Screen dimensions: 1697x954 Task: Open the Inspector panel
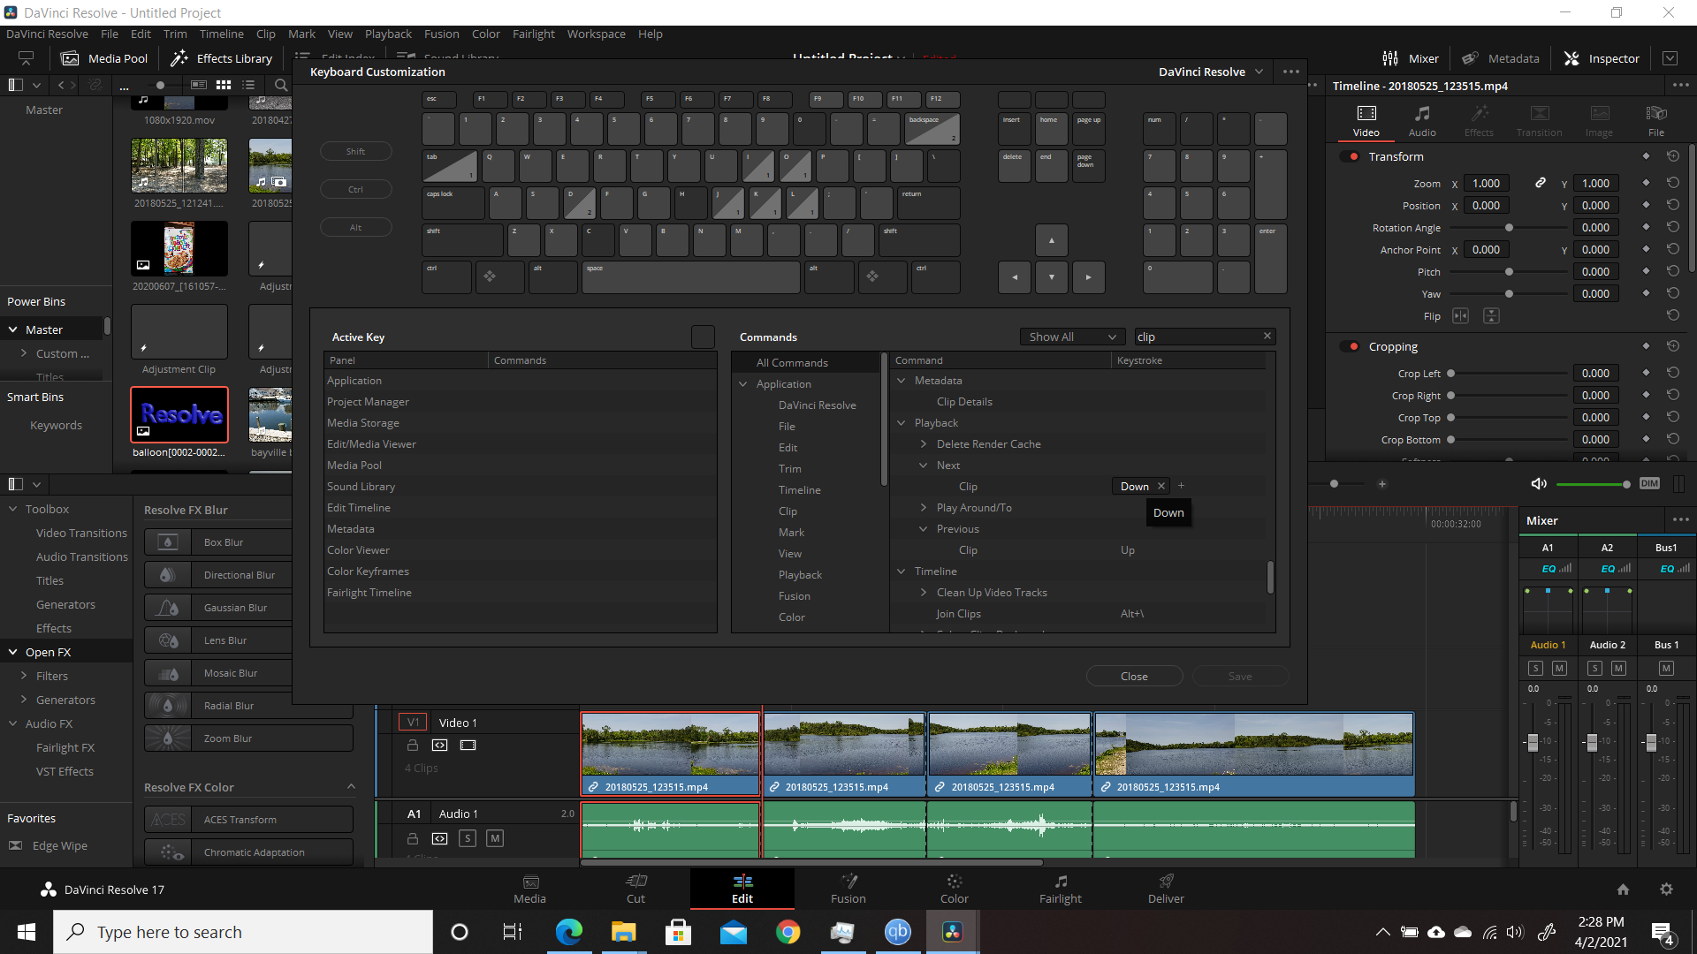tap(1602, 58)
